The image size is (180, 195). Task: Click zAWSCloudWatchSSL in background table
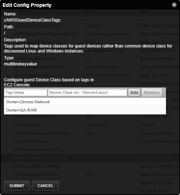coord(33,117)
